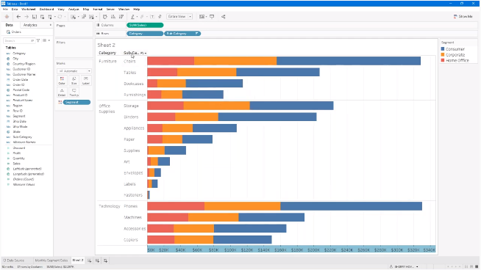Select the Customer Name field
The height and width of the screenshot is (270, 481).
[24, 74]
